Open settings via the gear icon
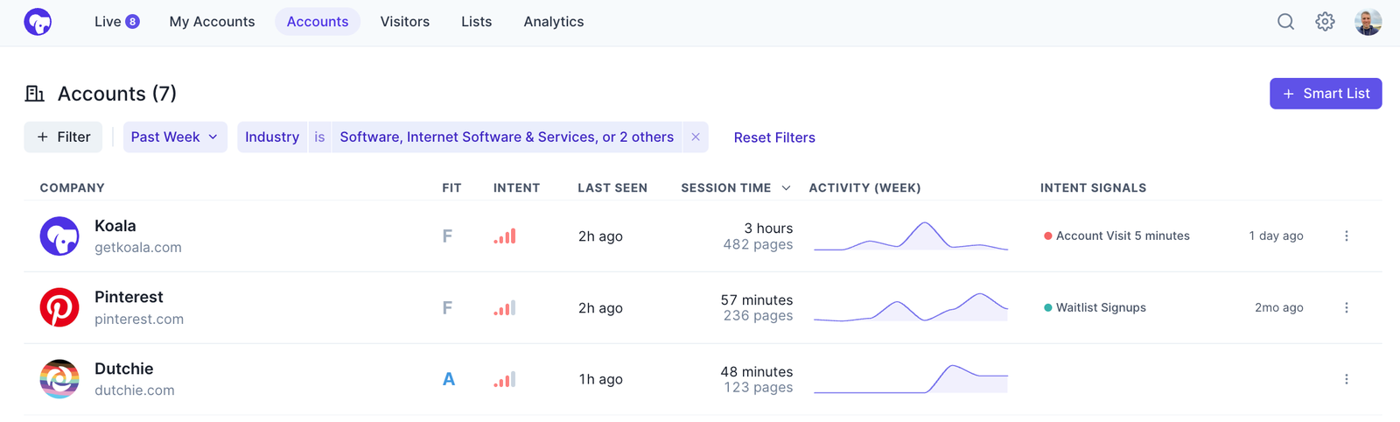 (x=1325, y=22)
